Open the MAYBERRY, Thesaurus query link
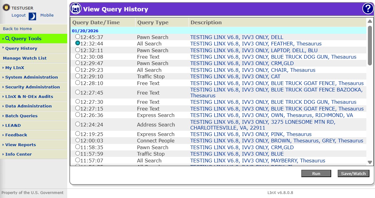Image resolution: width=375 pixels, height=198 pixels. click(x=258, y=161)
